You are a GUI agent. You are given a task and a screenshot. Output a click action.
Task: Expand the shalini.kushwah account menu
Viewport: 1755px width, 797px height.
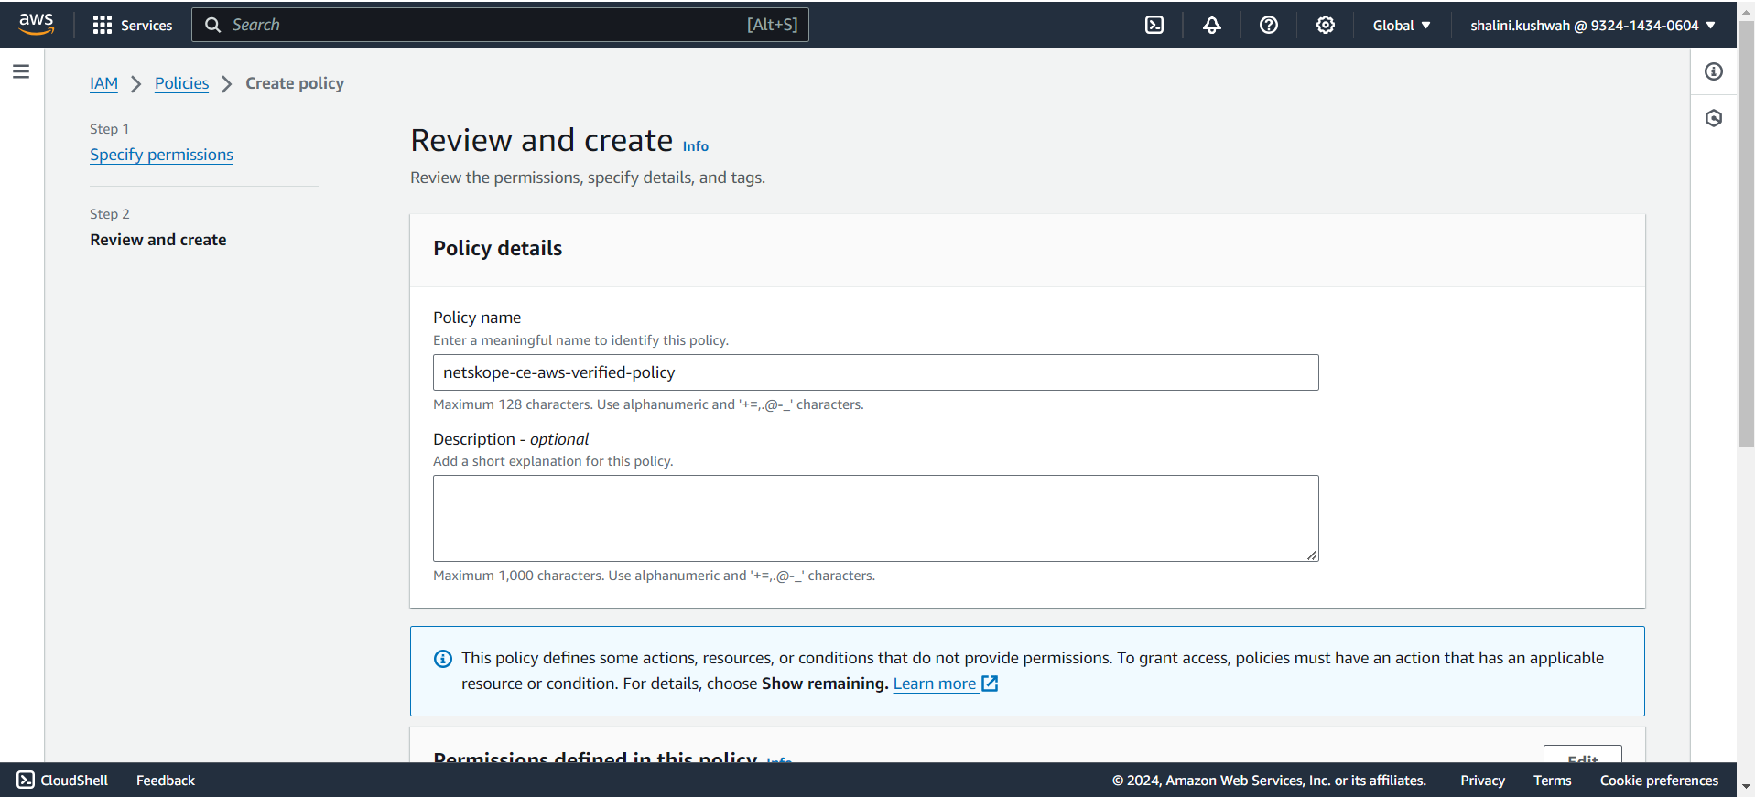[x=1593, y=26]
